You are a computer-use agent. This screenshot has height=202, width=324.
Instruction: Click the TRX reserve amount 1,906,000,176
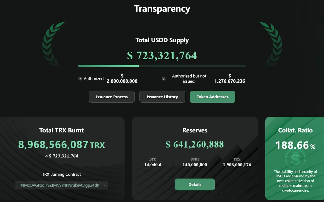pyautogui.click(x=237, y=165)
